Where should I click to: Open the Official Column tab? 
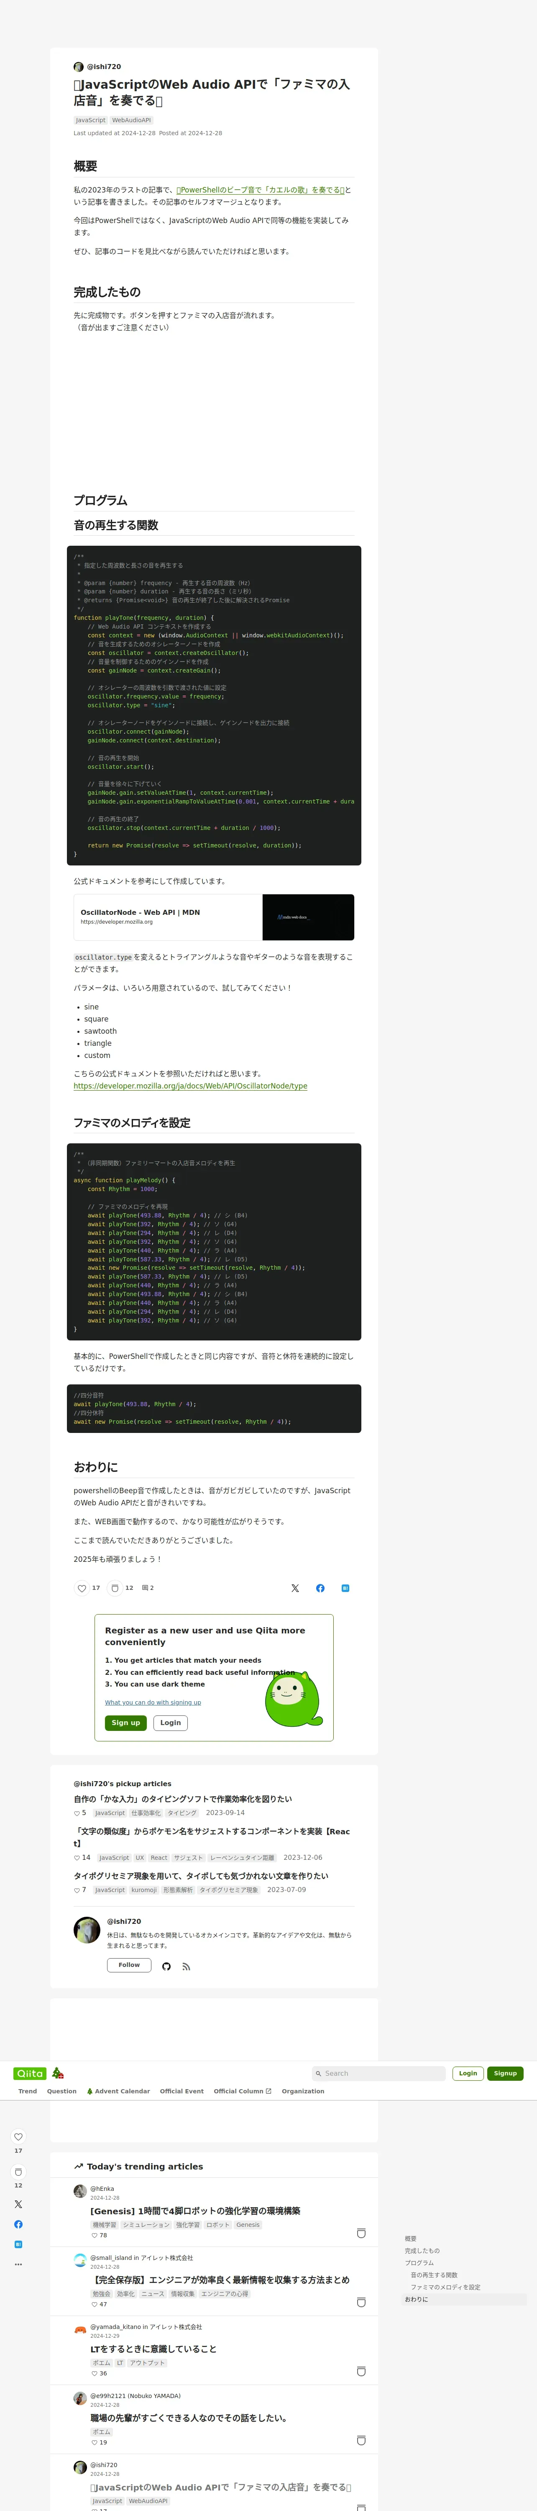(x=243, y=2091)
